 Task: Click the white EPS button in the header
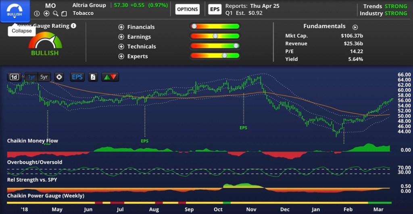click(x=215, y=9)
